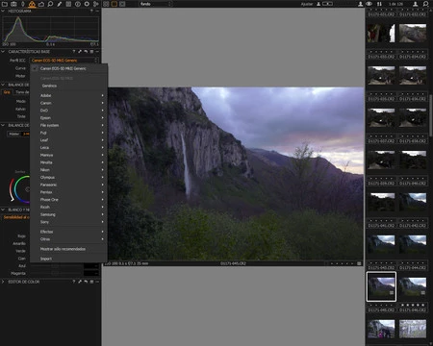Click the person icon next to Ajustar
Screen dimensions: 433x346
coord(318,4)
